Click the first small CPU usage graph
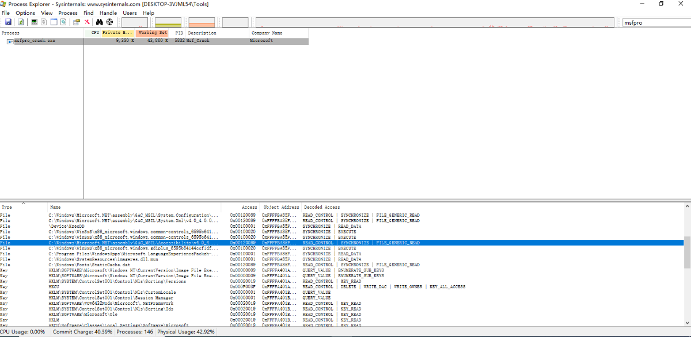Image resolution: width=691 pixels, height=337 pixels. coord(135,22)
